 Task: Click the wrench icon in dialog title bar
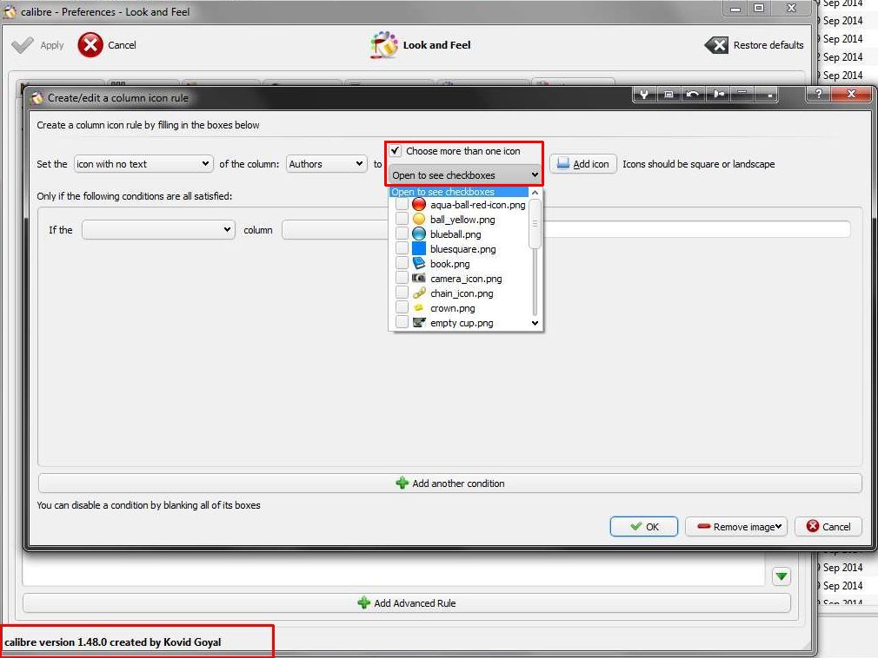(x=644, y=95)
